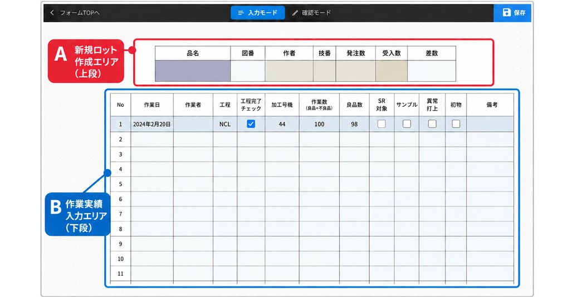Click the 図番 input cell
This screenshot has height=297, width=577.
click(x=248, y=71)
